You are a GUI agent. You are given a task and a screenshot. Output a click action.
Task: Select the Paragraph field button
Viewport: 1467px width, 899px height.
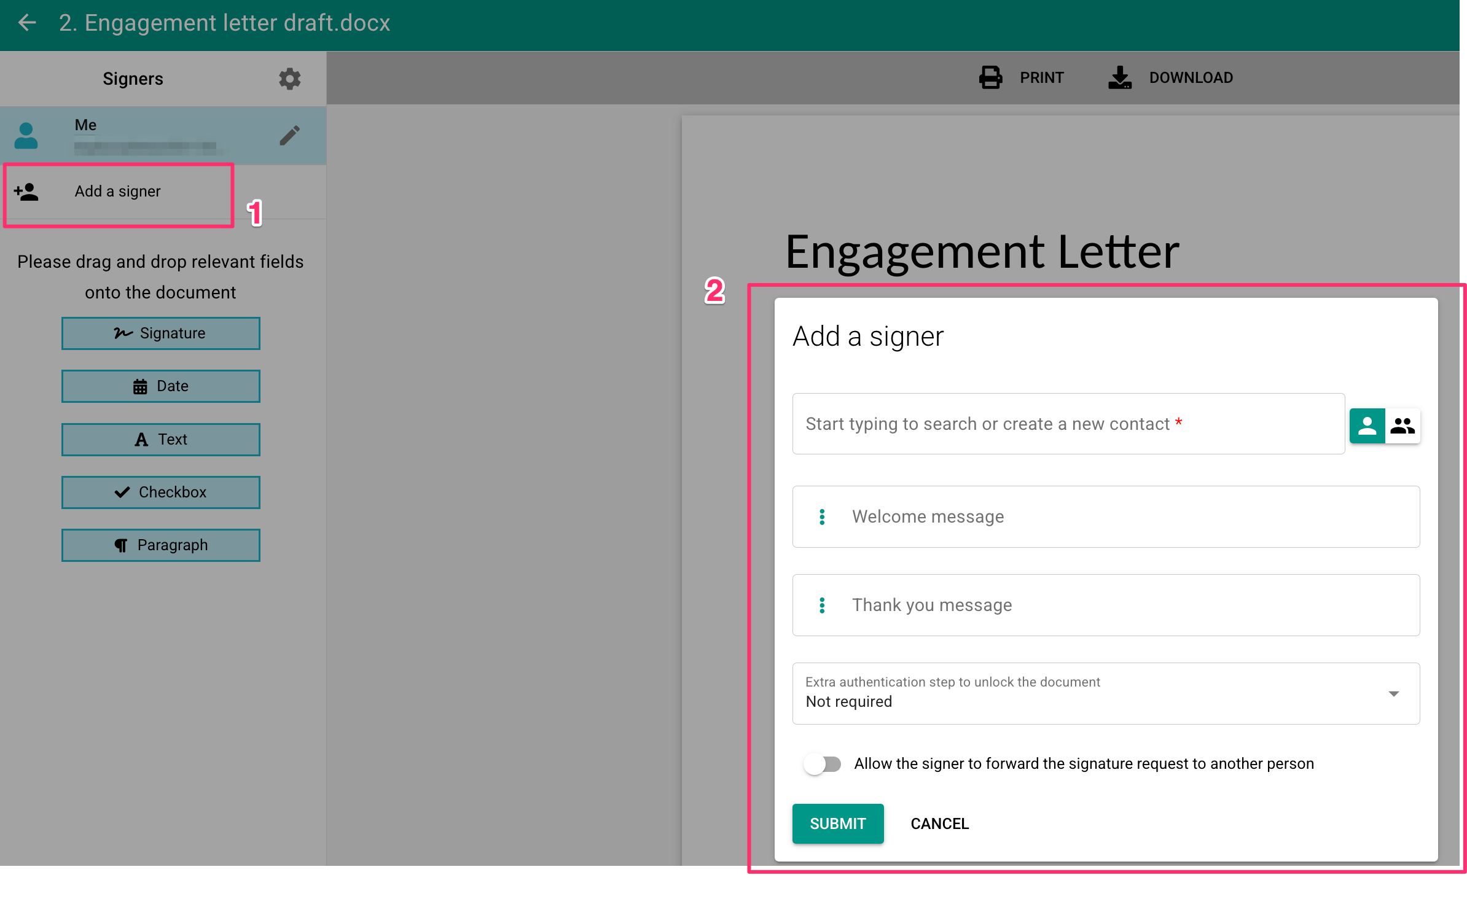[x=160, y=545]
